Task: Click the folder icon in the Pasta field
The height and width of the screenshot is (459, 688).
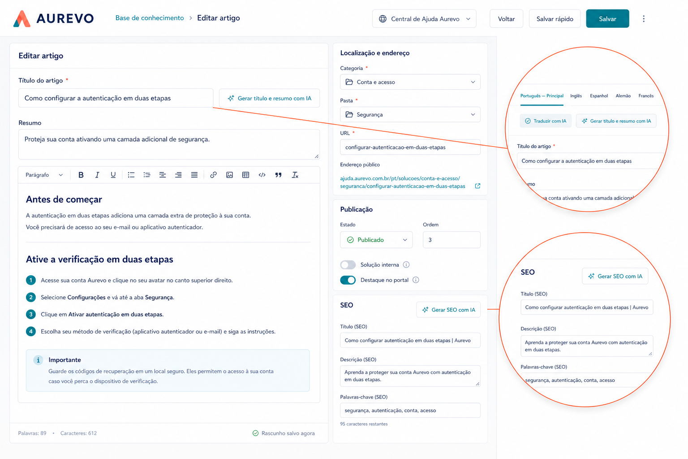Action: 349,114
